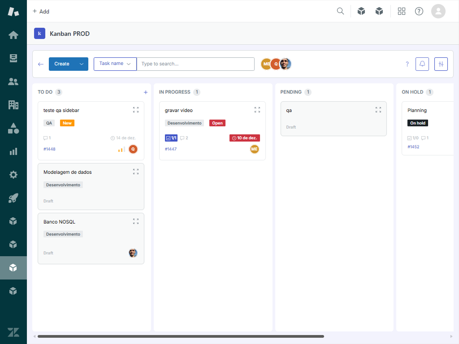The height and width of the screenshot is (344, 459).
Task: Open the Create button dropdown arrow
Action: (81, 64)
